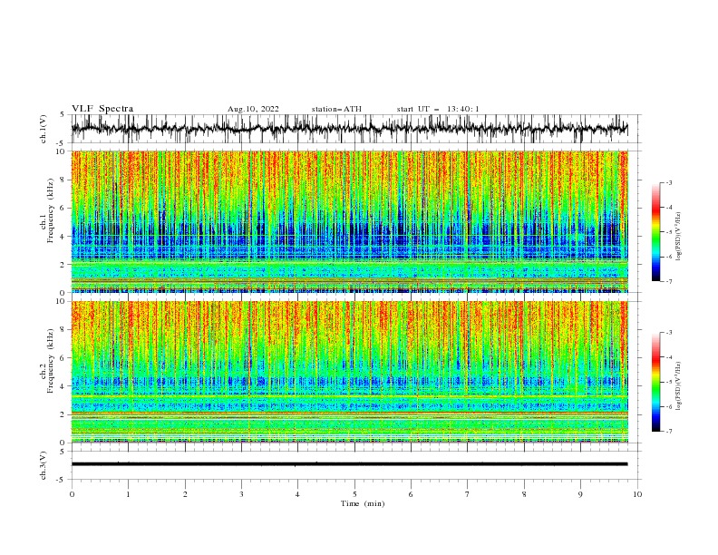The image size is (718, 555).
Task: Select the date text "Aug.10, 2022"
Action: tap(253, 109)
